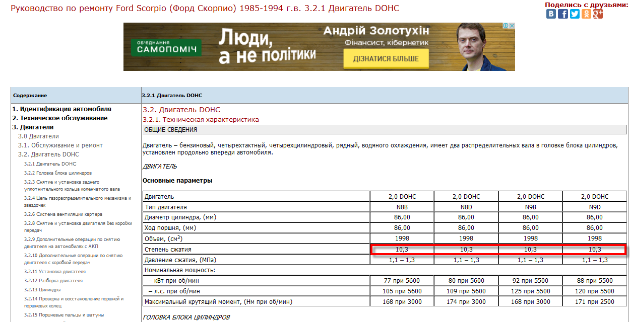The height and width of the screenshot is (322, 630).
Task: Select the 88 при 5500 power cell
Action: pos(595,281)
